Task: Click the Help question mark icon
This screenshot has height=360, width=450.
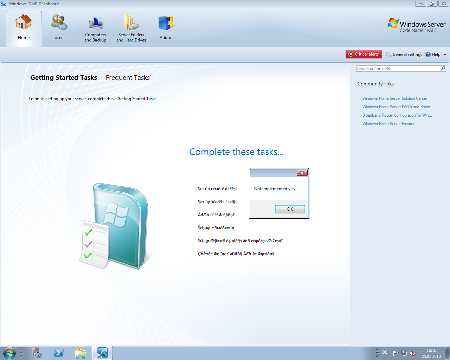Action: coord(428,54)
